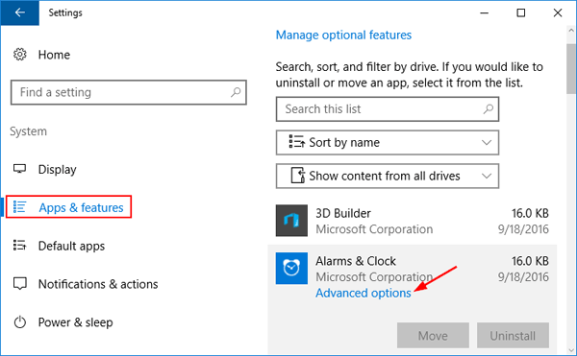Click the 3D Builder app icon
This screenshot has height=356, width=577.
pyautogui.click(x=291, y=221)
